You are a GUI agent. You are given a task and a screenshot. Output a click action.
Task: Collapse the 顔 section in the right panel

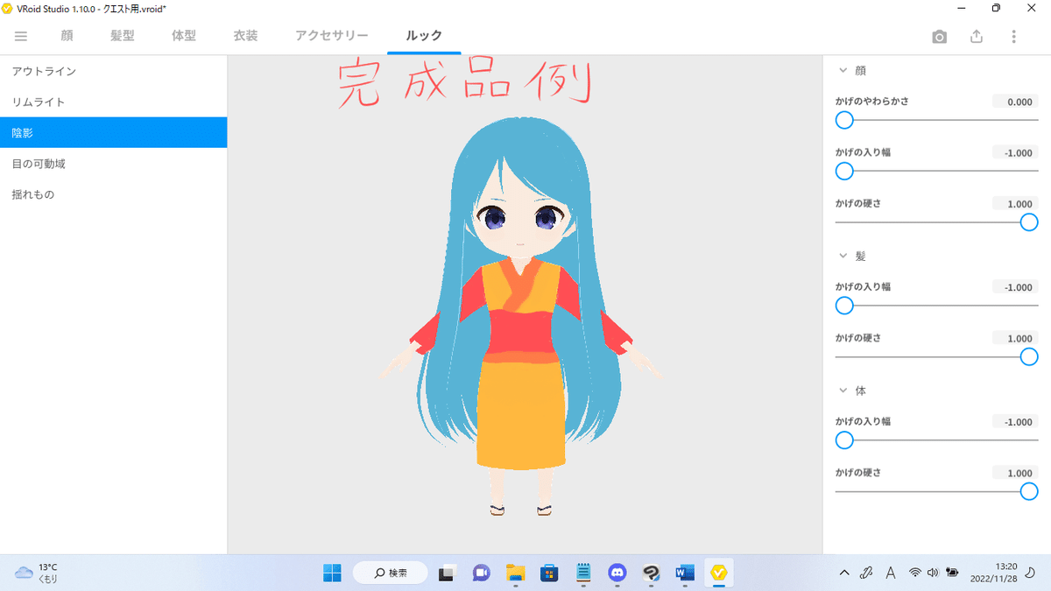pyautogui.click(x=843, y=70)
